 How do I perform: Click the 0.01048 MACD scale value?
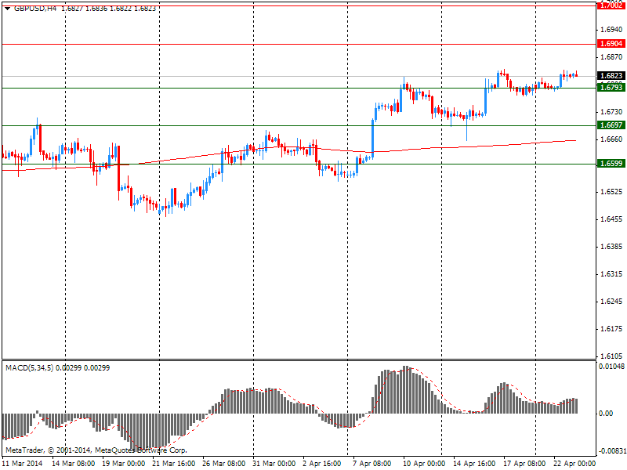pos(611,367)
